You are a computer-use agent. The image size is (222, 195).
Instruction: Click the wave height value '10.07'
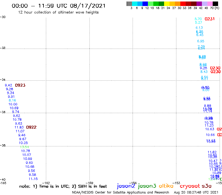tap(27, 155)
